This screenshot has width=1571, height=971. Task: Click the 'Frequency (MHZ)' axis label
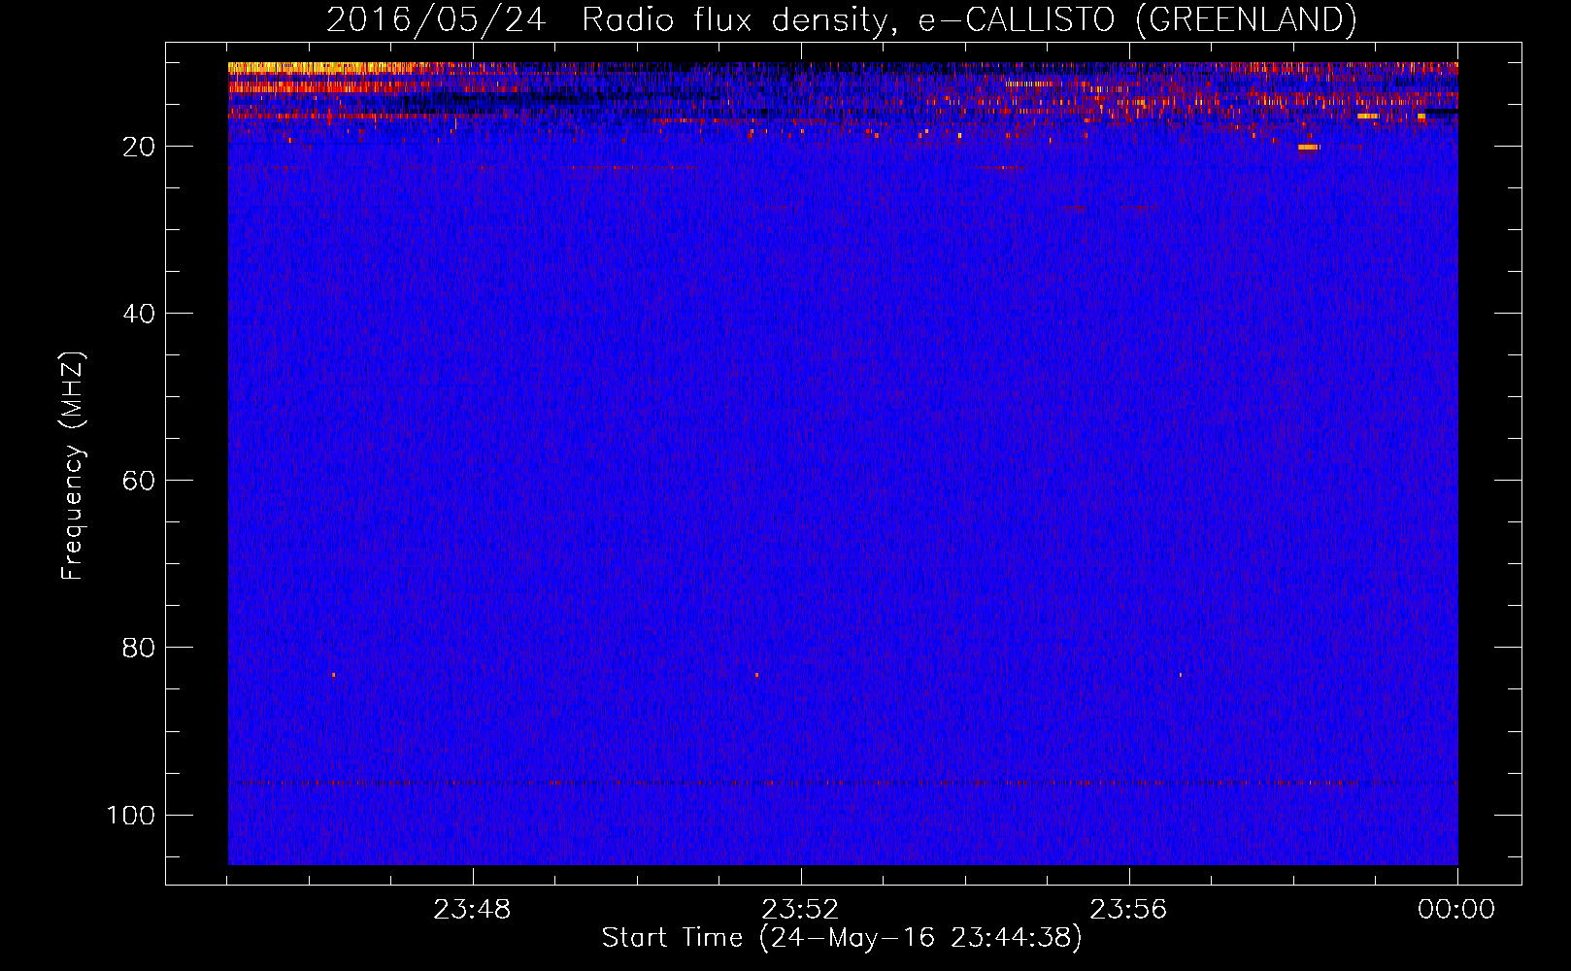(x=73, y=466)
